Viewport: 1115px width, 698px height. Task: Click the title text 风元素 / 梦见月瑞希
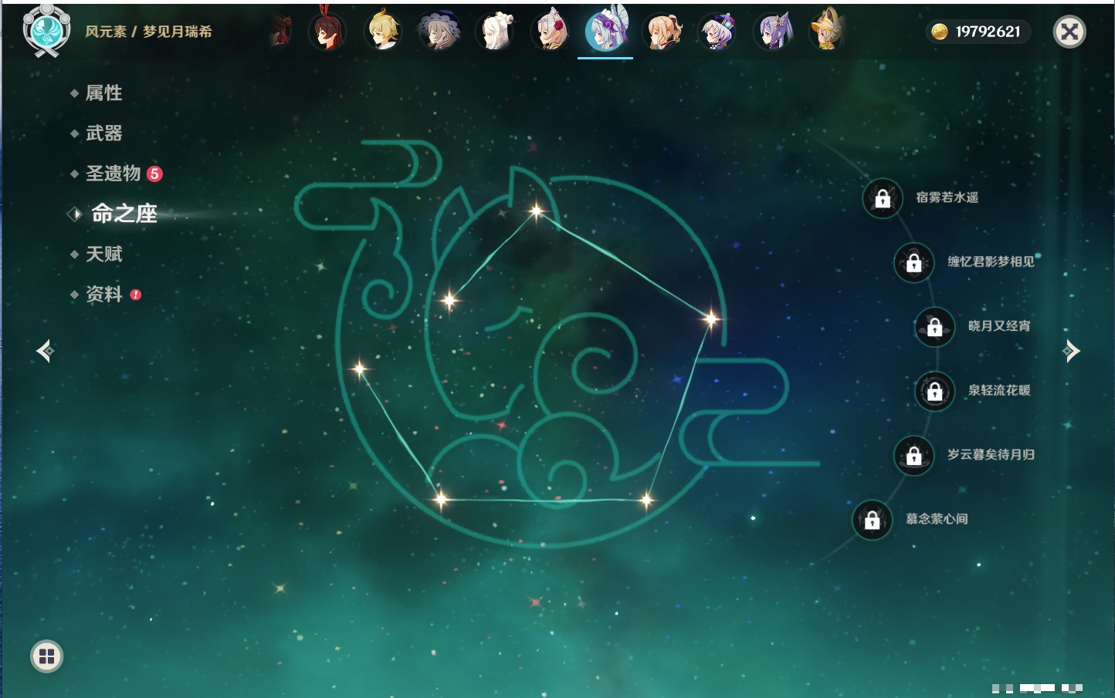[148, 32]
